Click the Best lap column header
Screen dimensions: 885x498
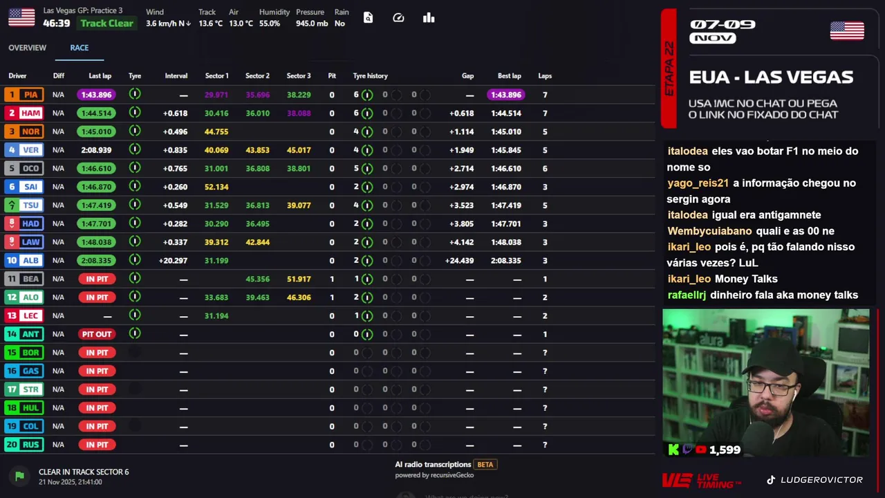[x=510, y=76]
